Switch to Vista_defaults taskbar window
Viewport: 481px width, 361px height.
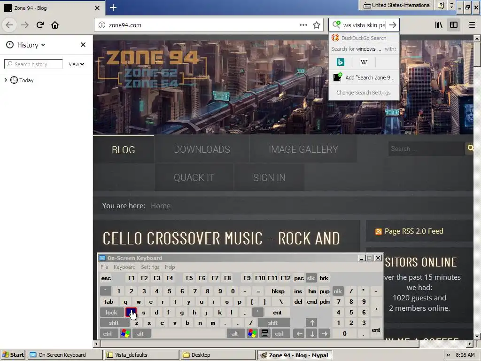pos(141,355)
